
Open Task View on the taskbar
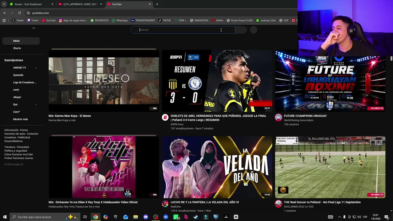click(85, 217)
